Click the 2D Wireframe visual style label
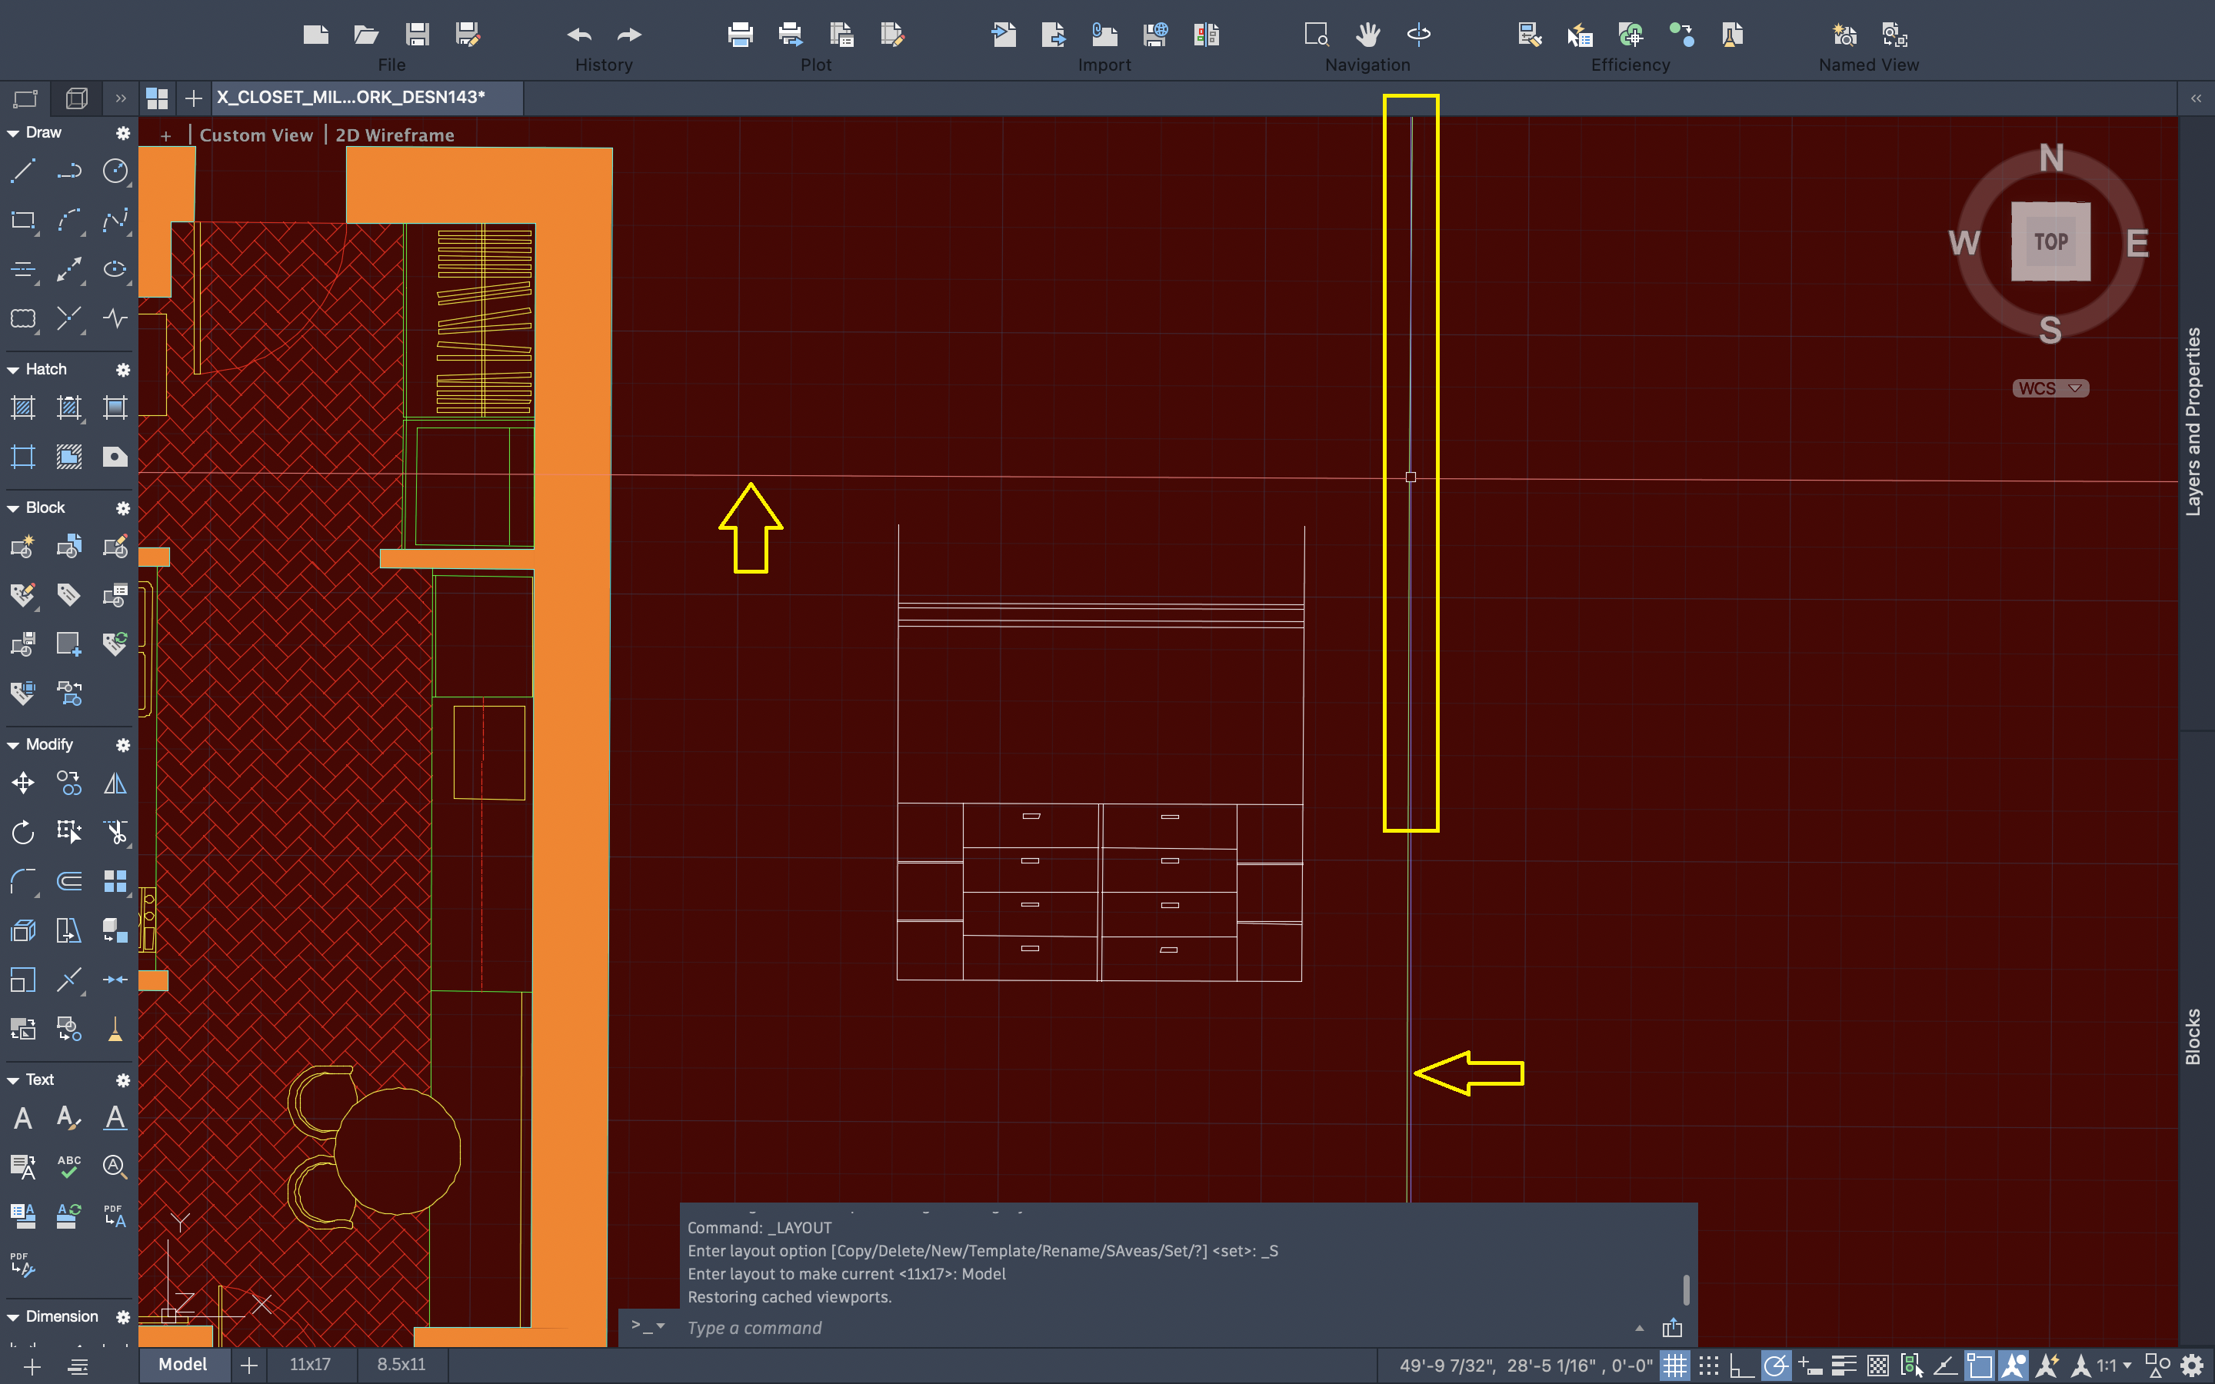The height and width of the screenshot is (1384, 2215). 395,135
